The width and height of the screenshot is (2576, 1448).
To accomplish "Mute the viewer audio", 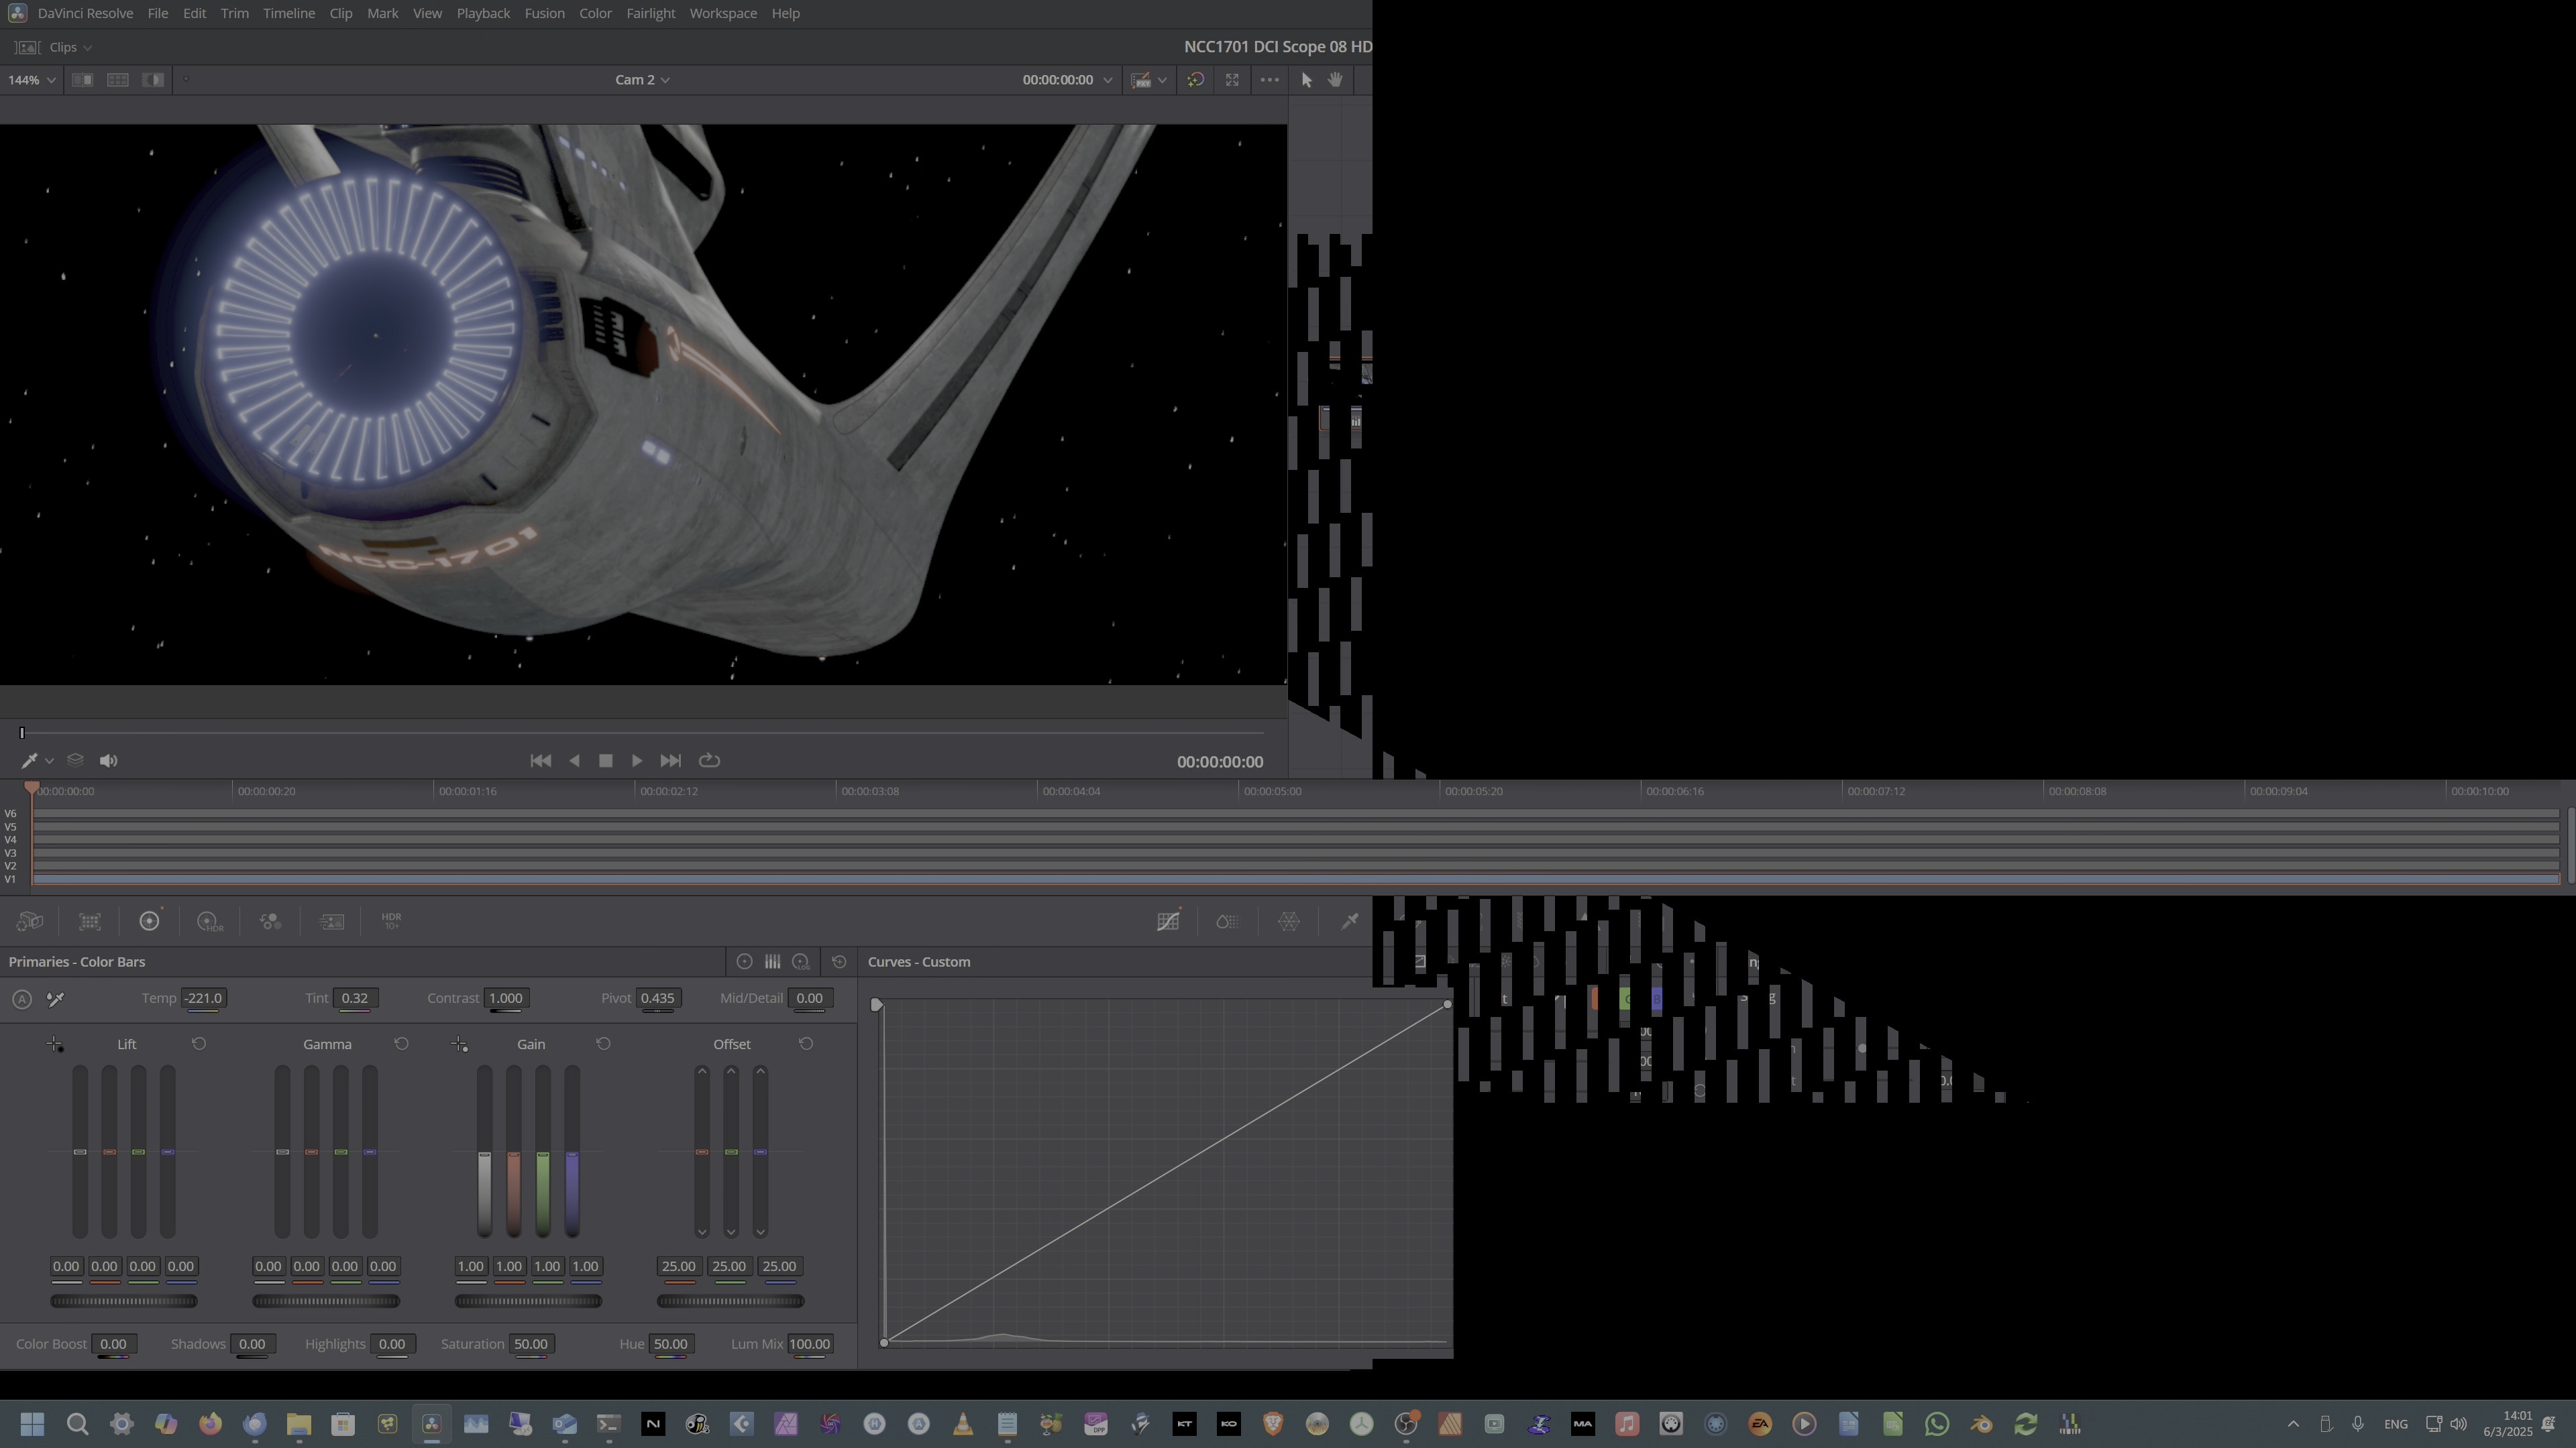I will click(109, 760).
